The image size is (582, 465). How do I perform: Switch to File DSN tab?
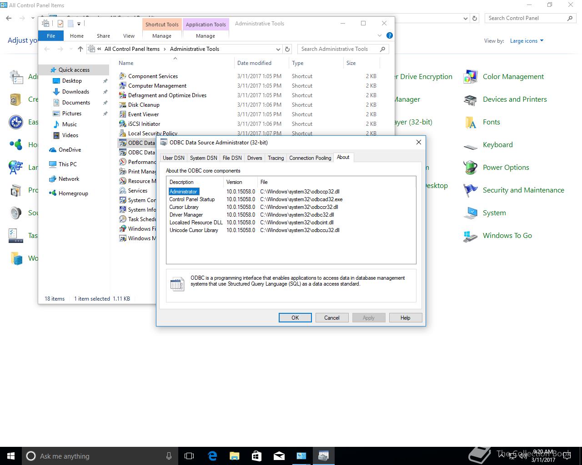click(x=232, y=158)
